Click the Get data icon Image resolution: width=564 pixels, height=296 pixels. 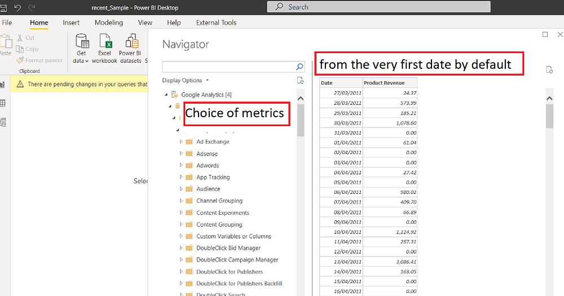[x=82, y=42]
